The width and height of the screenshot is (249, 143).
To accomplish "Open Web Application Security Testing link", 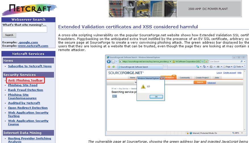I will [28, 114].
